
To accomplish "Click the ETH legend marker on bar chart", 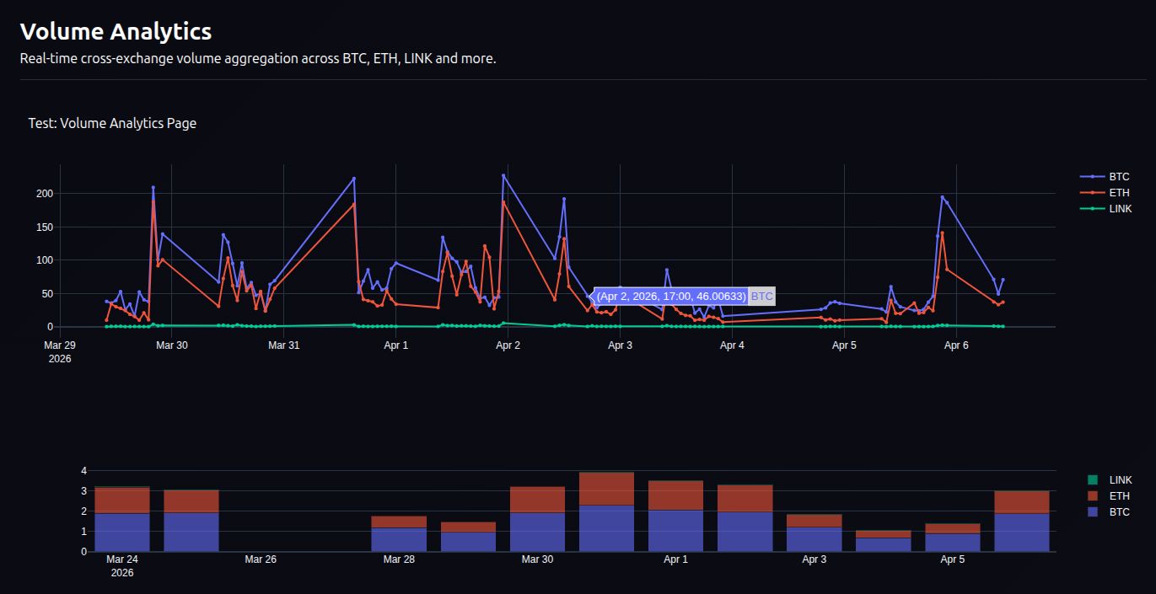I will 1093,495.
